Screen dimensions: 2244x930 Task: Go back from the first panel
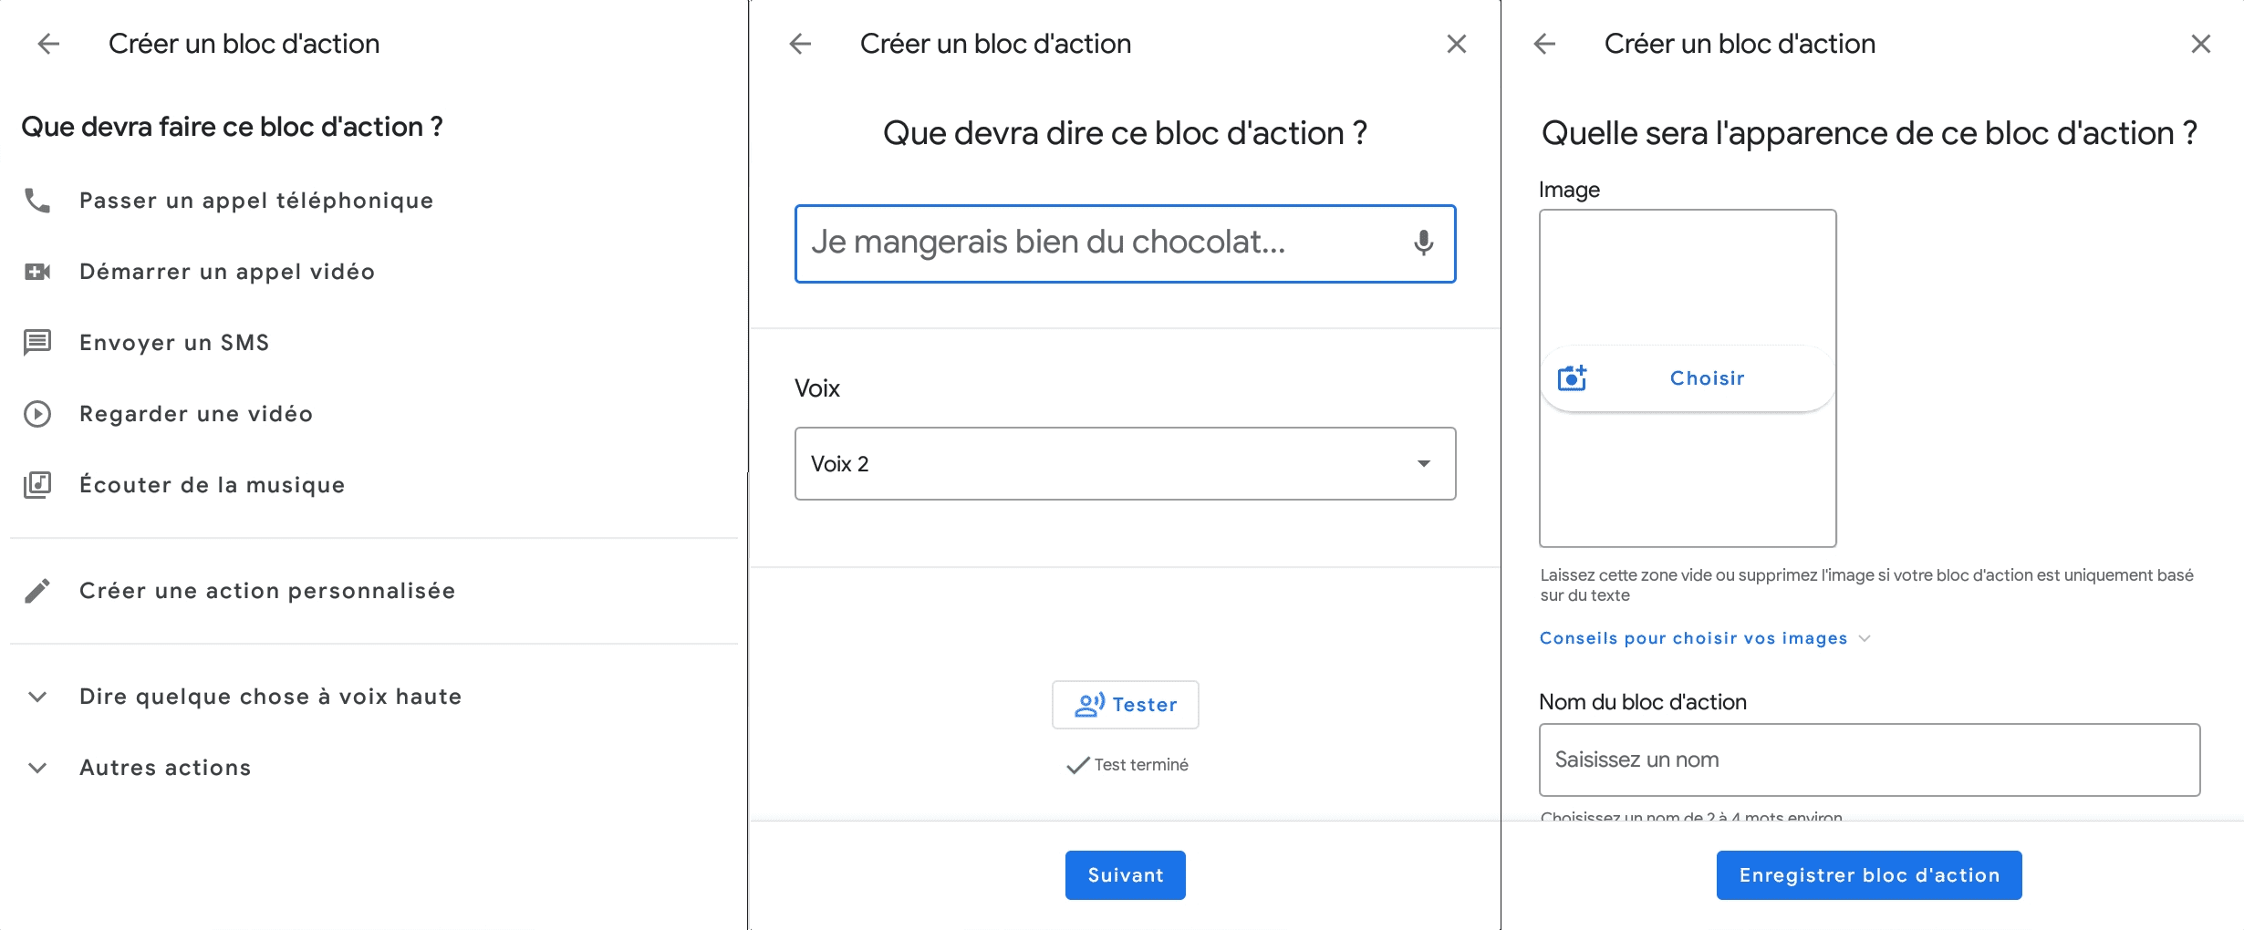click(48, 44)
